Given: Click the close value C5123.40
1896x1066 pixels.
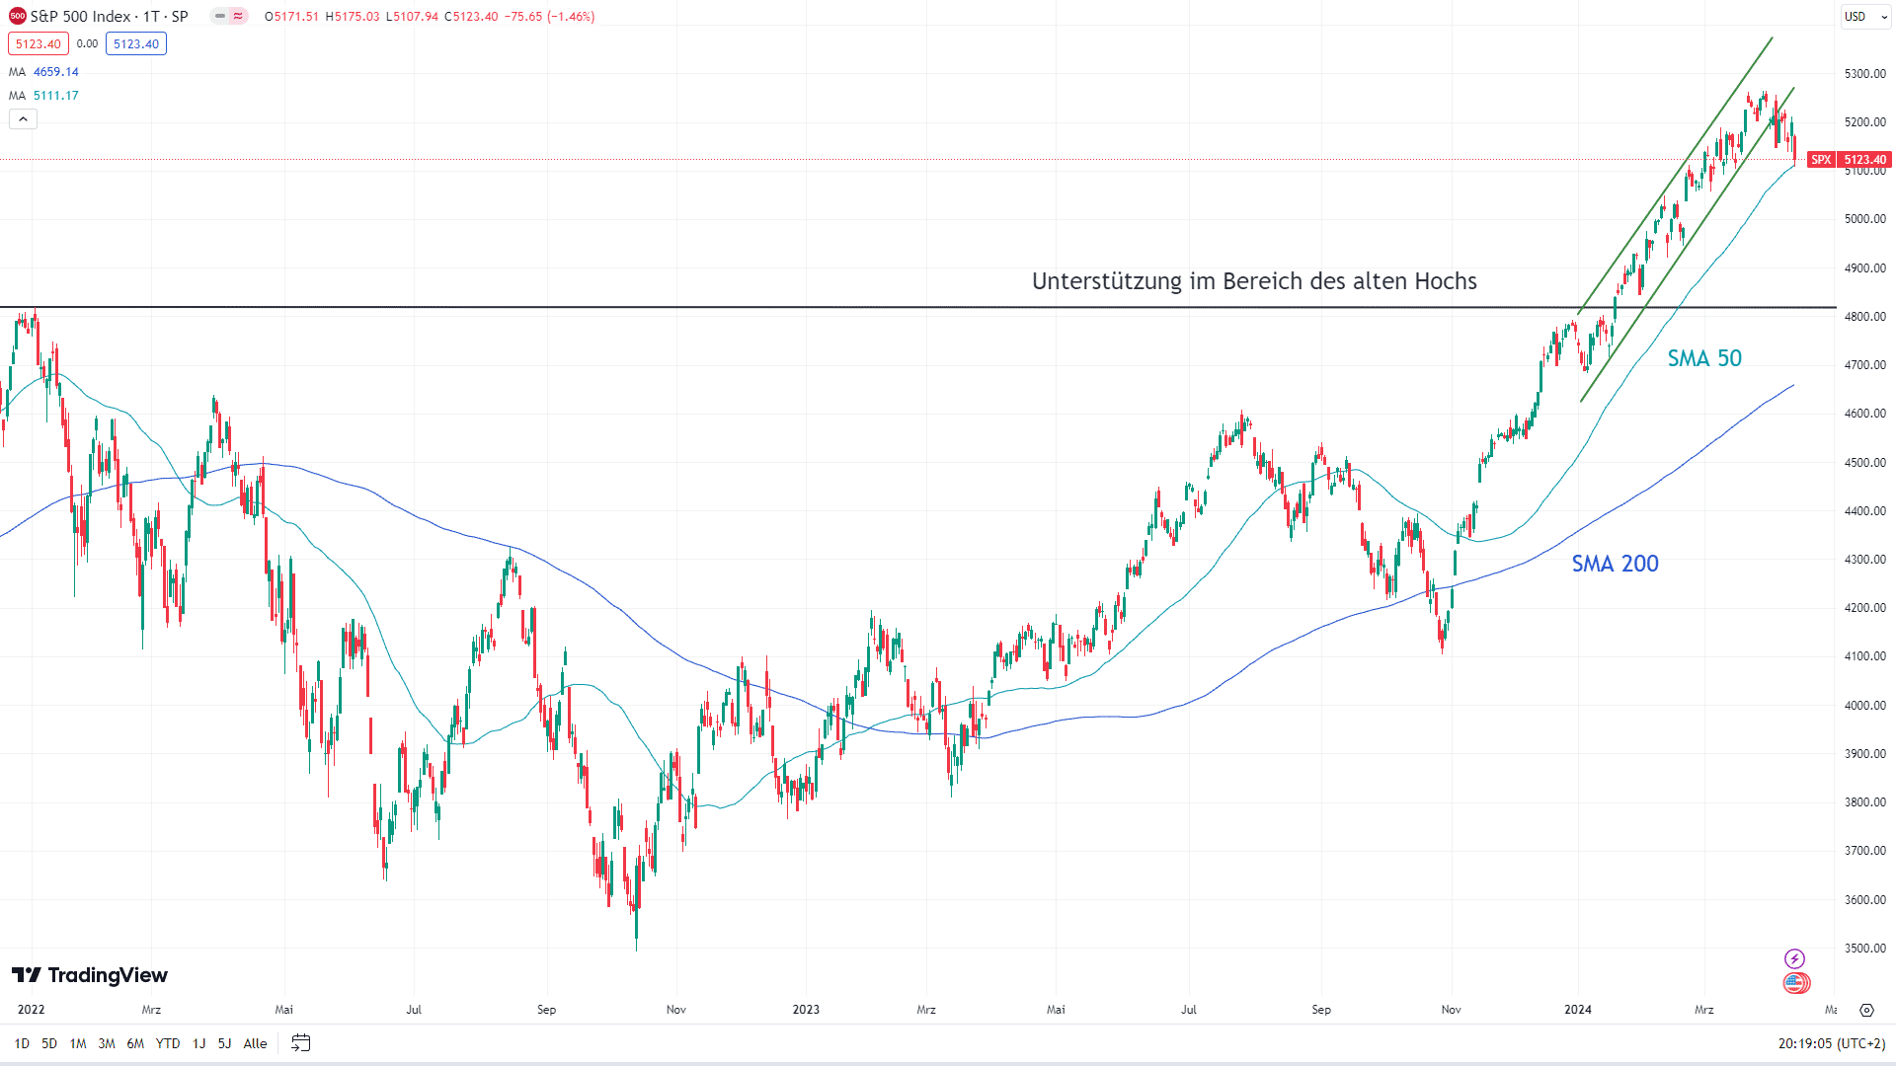Looking at the screenshot, I should point(471,17).
